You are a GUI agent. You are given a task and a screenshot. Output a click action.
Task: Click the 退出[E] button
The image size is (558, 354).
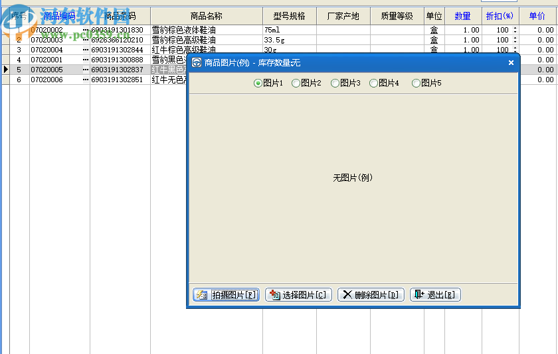pos(435,295)
